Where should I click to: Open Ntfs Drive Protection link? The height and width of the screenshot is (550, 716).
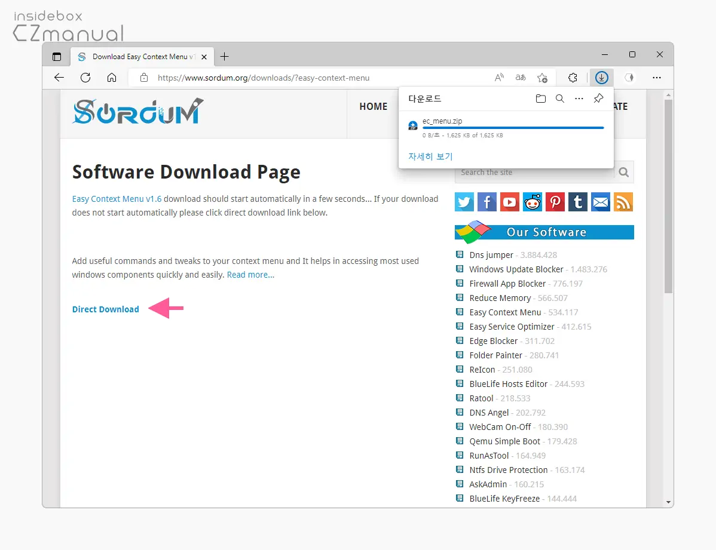pos(508,470)
